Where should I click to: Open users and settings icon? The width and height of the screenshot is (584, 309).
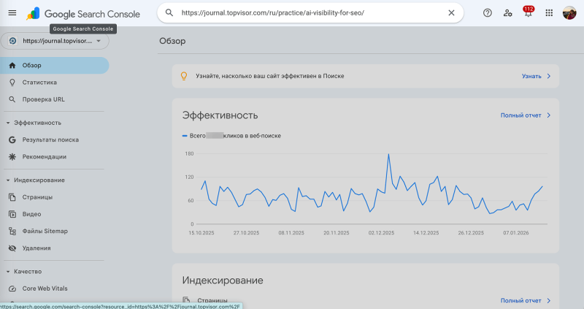(507, 13)
